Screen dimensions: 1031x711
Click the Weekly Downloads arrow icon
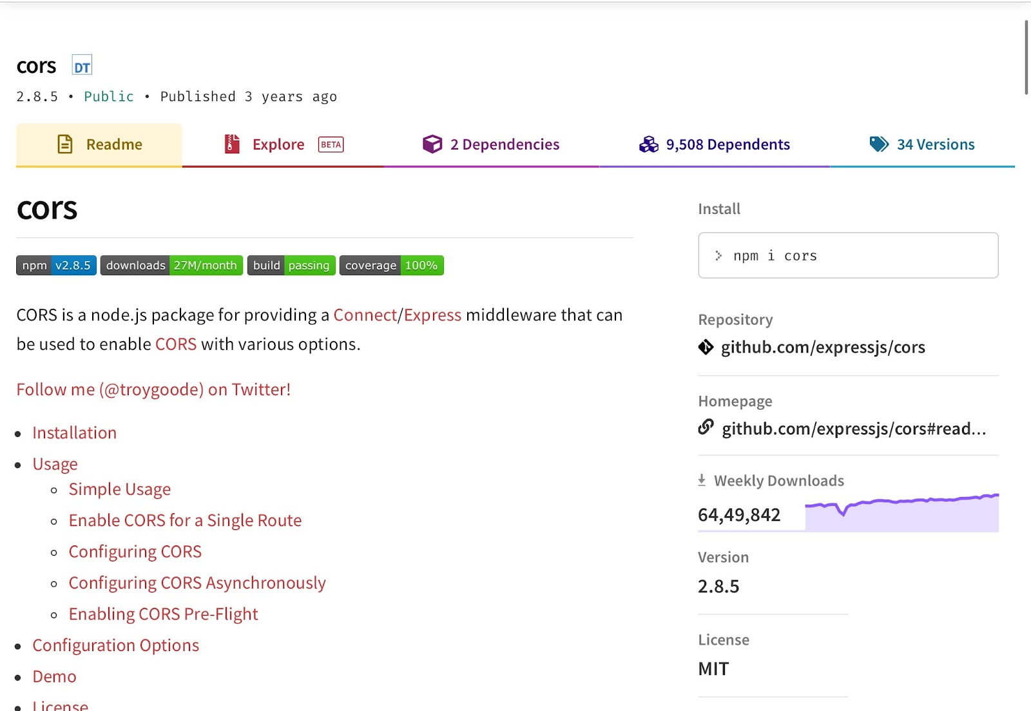pyautogui.click(x=702, y=480)
